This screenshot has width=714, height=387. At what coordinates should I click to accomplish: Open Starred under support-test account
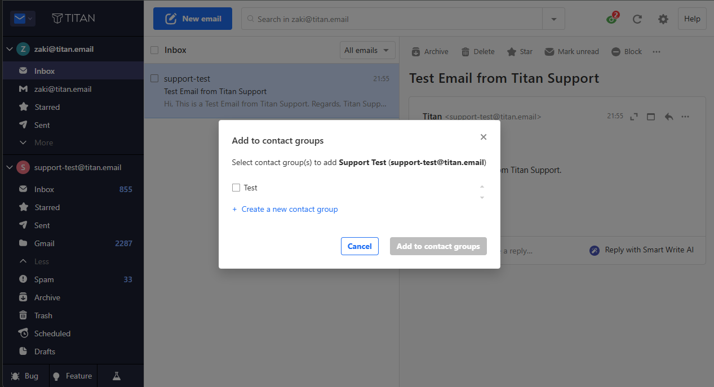[73, 207]
